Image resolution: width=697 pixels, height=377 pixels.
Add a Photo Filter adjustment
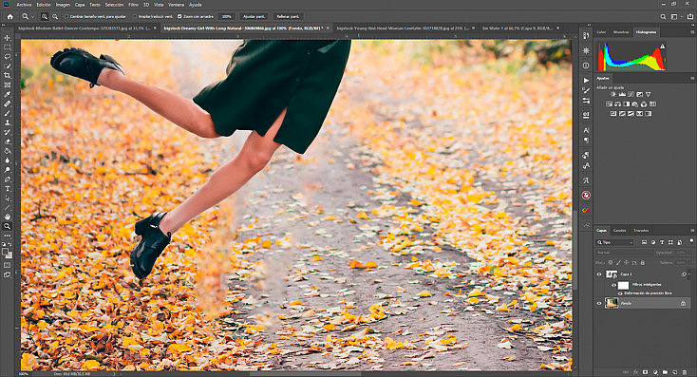(634, 104)
